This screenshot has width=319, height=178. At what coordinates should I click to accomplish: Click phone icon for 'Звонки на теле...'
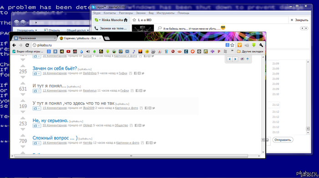point(96,29)
